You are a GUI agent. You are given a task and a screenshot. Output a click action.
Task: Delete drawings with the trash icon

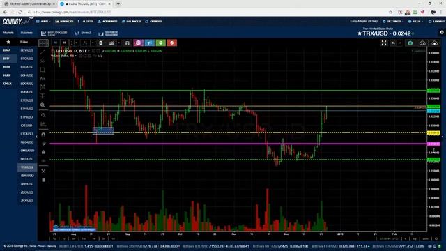point(43,180)
